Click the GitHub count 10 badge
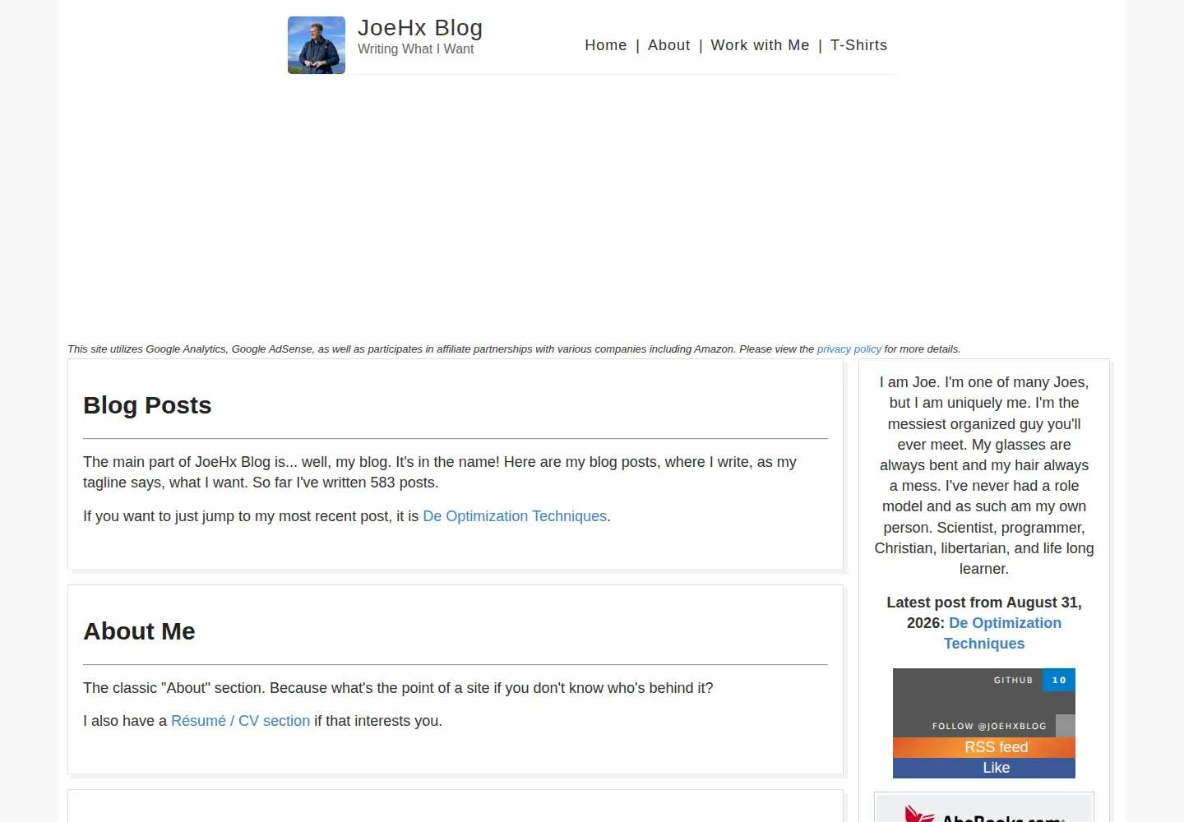The width and height of the screenshot is (1184, 822). [x=1059, y=681]
